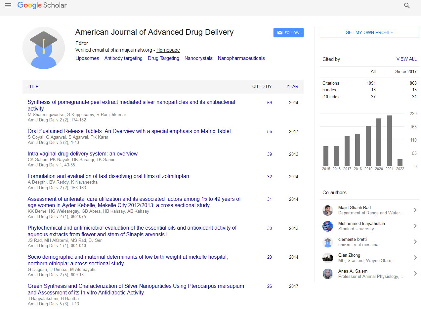The width and height of the screenshot is (421, 309).
Task: Expand Anas A. Salem chevron arrow
Action: coord(415,274)
